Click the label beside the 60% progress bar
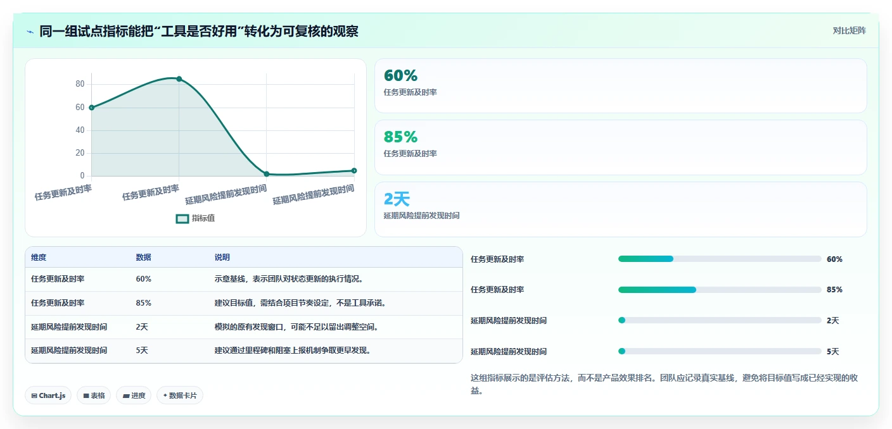The image size is (892, 429). (x=497, y=259)
